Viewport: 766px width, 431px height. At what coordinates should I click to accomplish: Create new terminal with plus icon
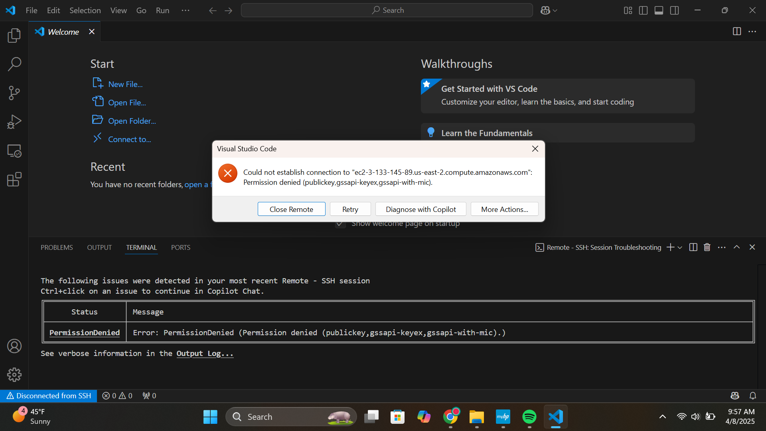tap(670, 247)
